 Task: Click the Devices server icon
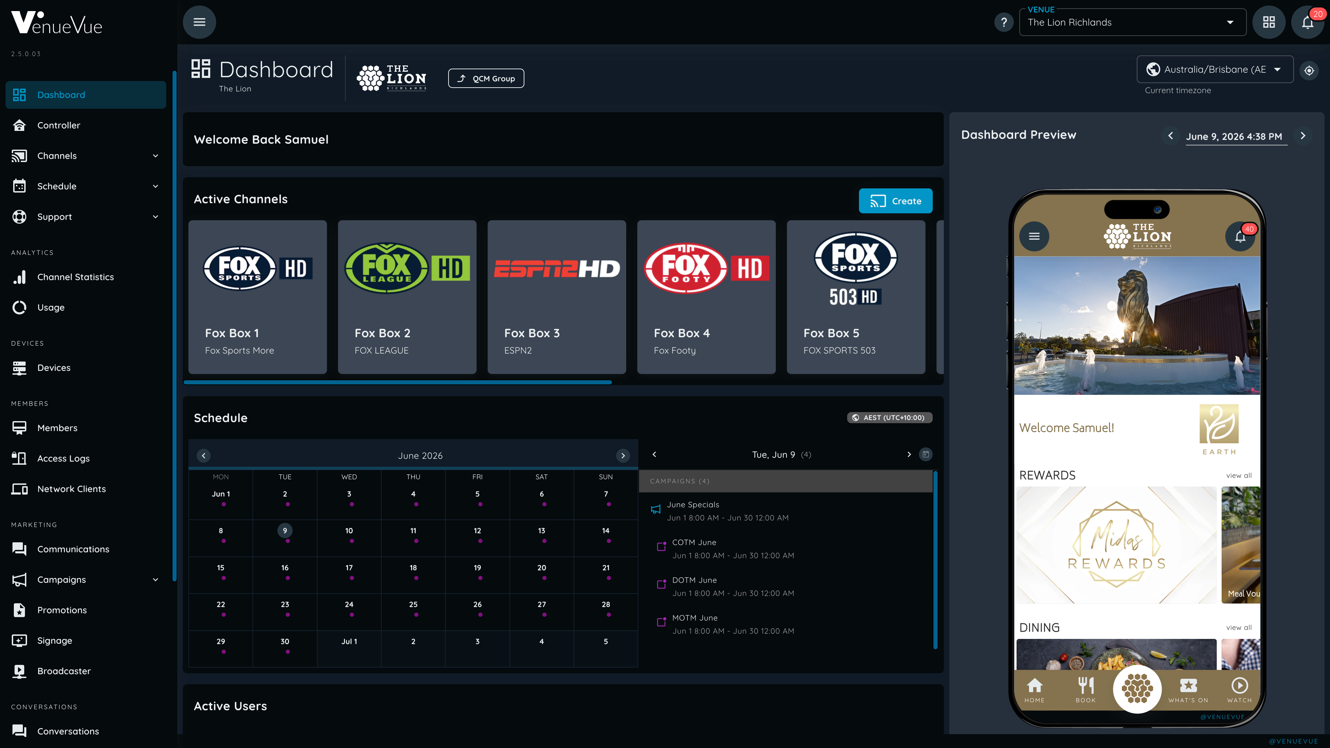point(19,367)
